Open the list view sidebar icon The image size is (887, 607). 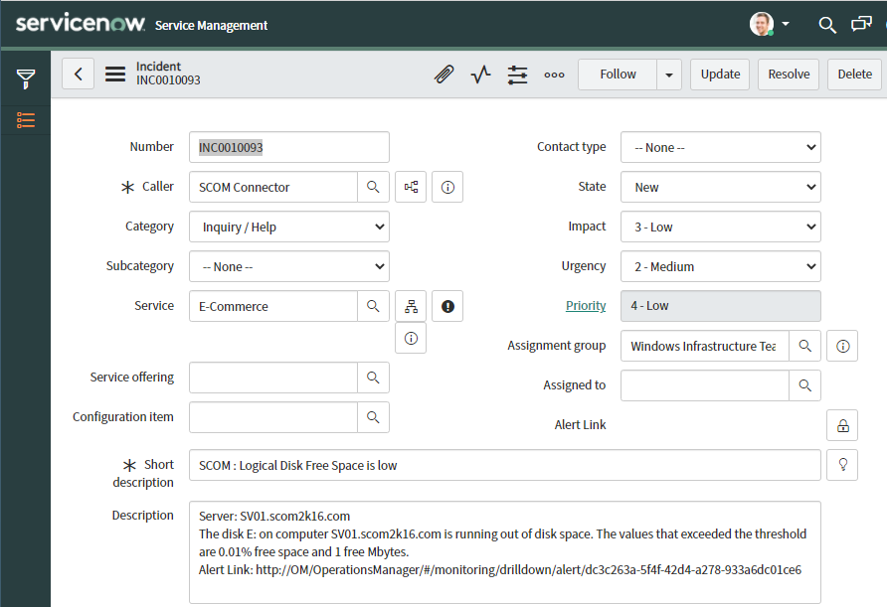26,120
